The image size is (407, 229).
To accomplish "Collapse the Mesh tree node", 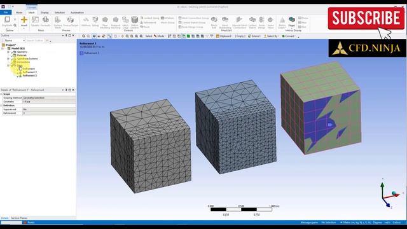I will pyautogui.click(x=8, y=66).
